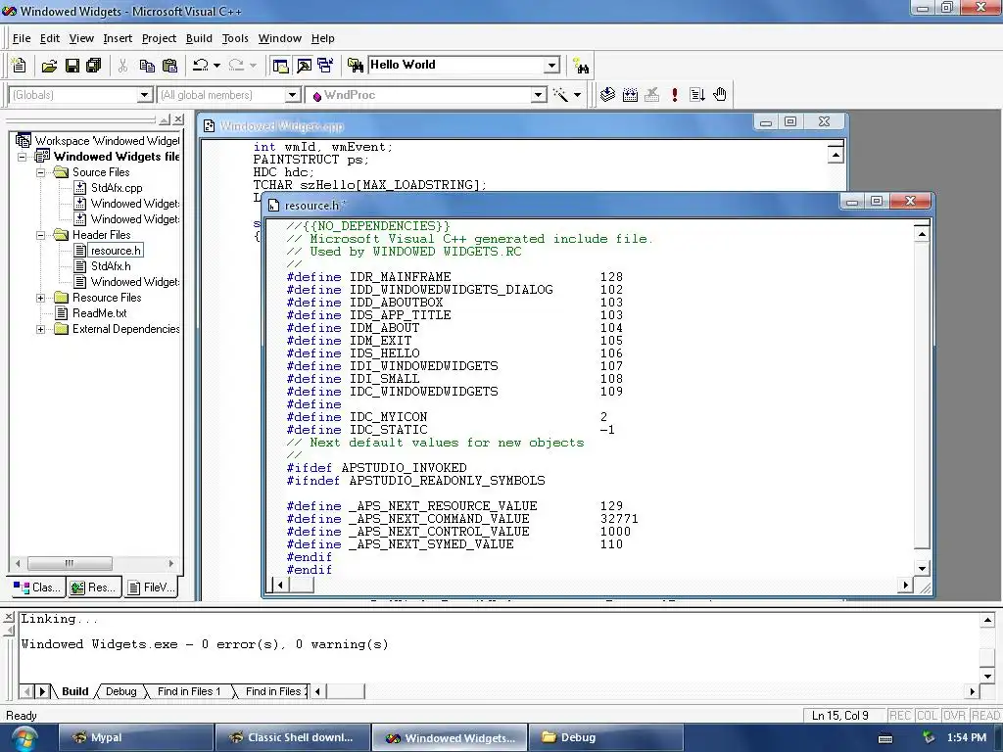
Task: Click the Undo arrow icon
Action: (x=200, y=66)
